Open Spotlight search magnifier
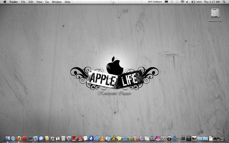Viewport: 229px width, 143px height. (224, 2)
